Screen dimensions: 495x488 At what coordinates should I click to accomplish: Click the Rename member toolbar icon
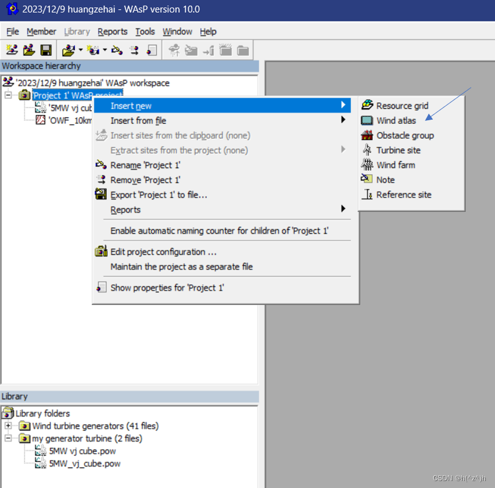coord(117,50)
